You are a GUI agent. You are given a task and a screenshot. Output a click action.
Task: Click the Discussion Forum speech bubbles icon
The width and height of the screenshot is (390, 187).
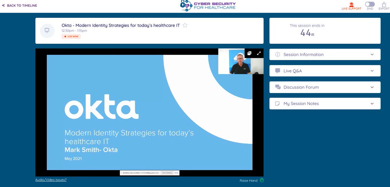click(x=278, y=87)
